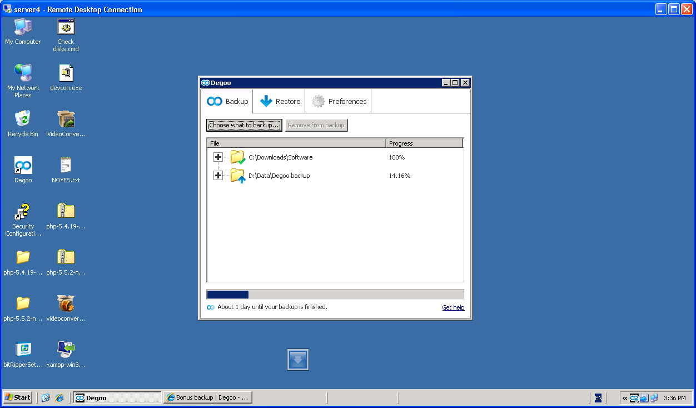Open My Computer desktop icon
696x408 pixels.
23,27
